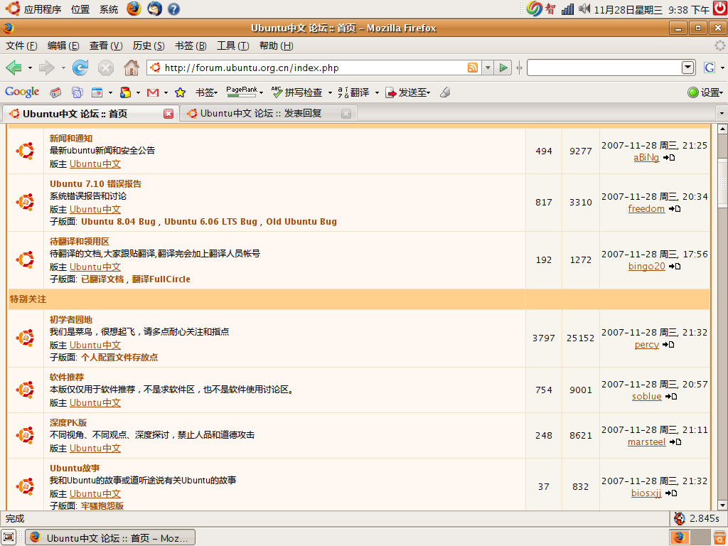Viewport: 728px width, 546px height.
Task: Open the Ubuntu 7.10 错误报告 forum
Action: coord(96,184)
